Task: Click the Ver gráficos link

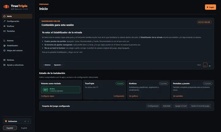Action: [134, 96]
